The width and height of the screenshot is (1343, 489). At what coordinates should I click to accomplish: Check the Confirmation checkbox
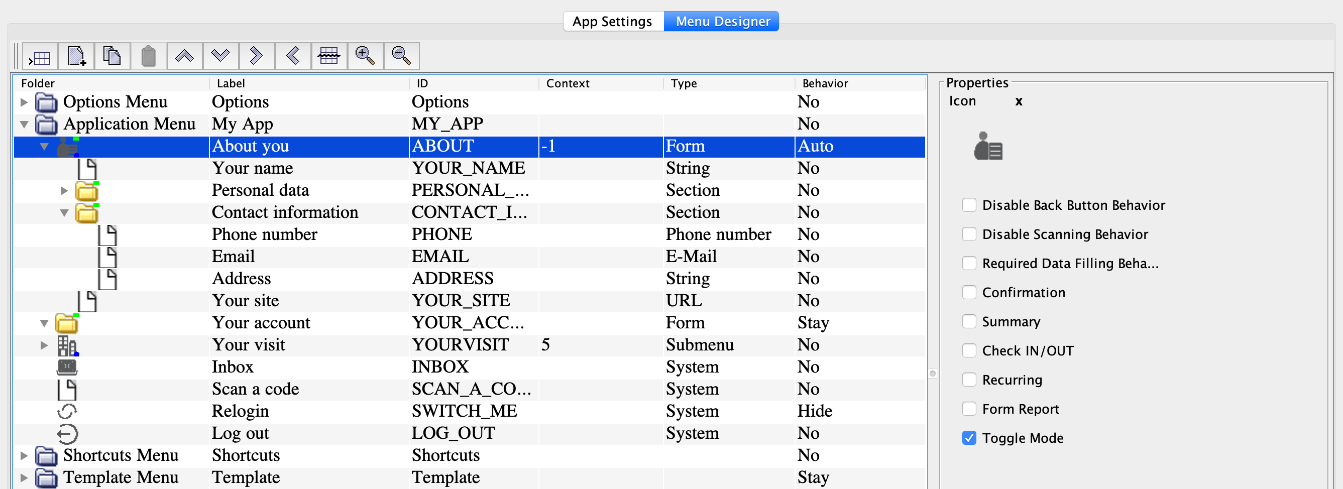pyautogui.click(x=969, y=293)
